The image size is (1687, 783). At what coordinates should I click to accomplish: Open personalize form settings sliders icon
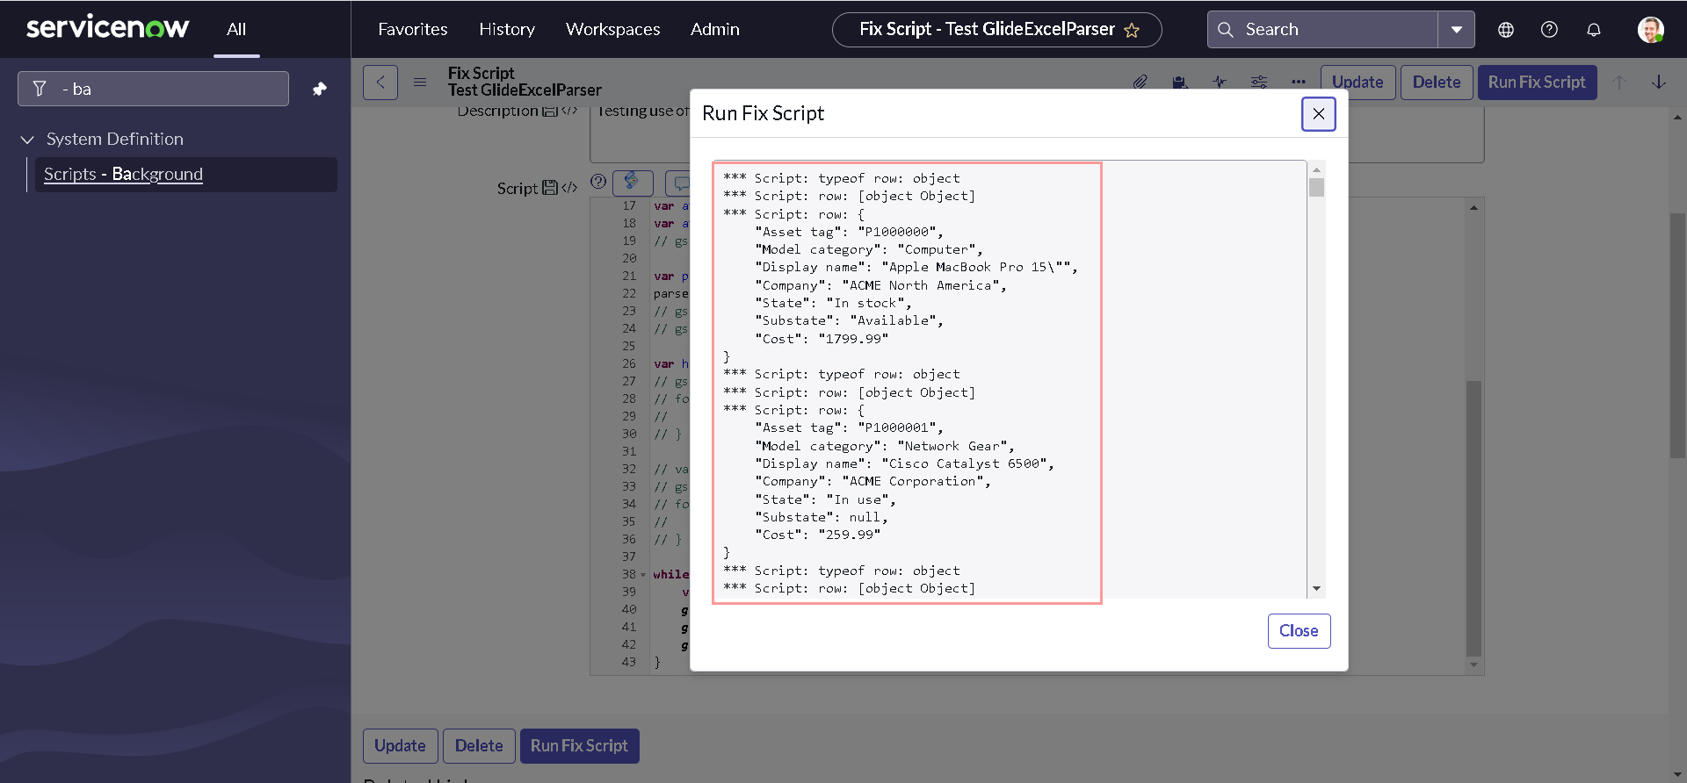1259,83
